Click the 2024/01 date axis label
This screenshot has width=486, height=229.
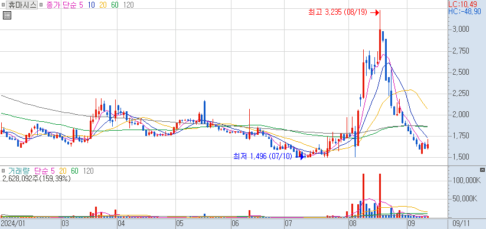13,223
